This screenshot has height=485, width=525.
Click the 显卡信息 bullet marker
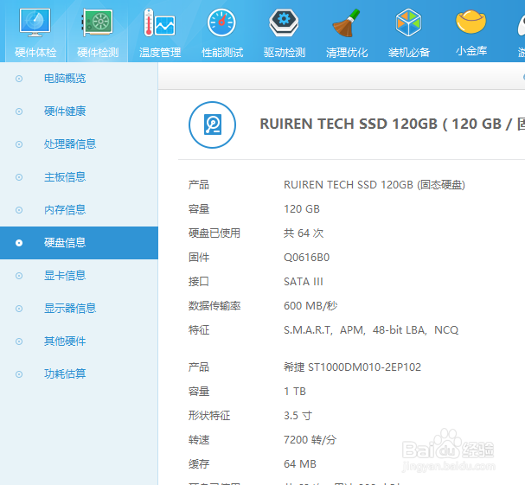[x=19, y=276]
